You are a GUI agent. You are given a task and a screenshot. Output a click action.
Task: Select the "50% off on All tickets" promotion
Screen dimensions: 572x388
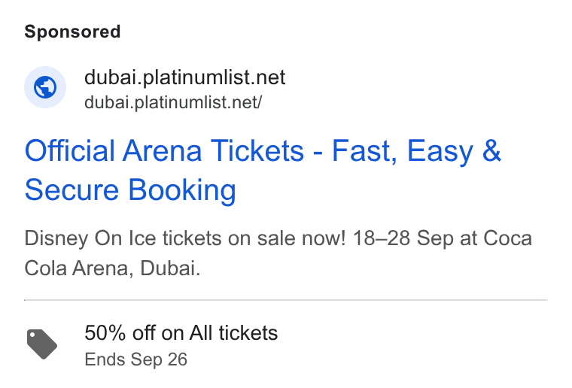[181, 333]
